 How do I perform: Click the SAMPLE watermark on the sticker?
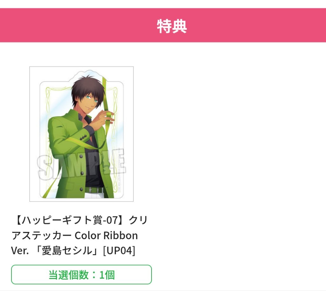[81, 164]
